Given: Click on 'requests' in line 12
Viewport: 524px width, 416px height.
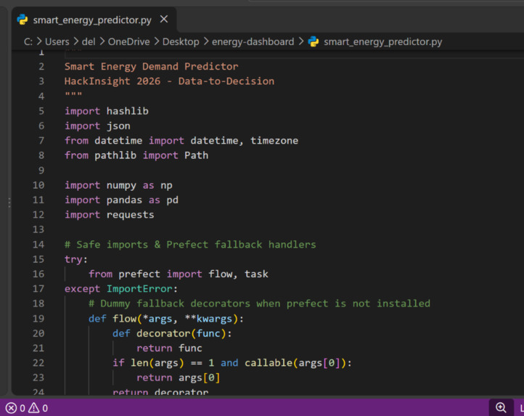Looking at the screenshot, I should (131, 215).
